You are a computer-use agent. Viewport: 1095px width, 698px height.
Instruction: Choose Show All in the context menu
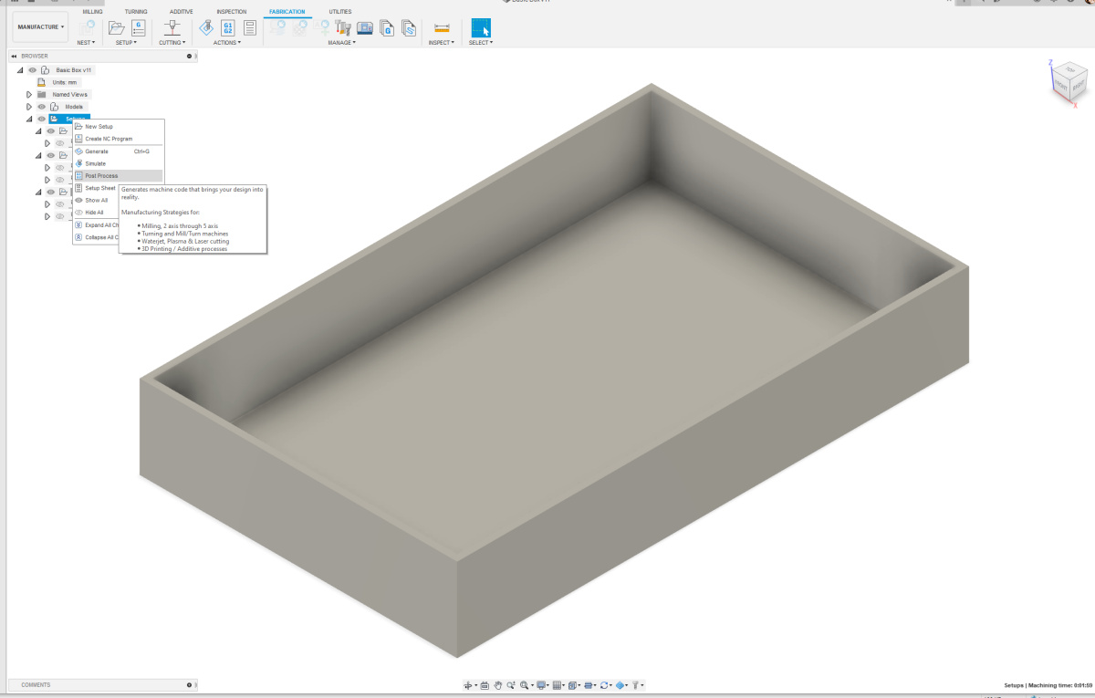[x=96, y=200]
